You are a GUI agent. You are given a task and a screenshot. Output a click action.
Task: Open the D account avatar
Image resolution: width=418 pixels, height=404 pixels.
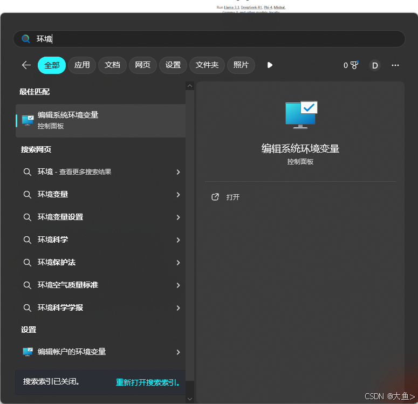pyautogui.click(x=375, y=65)
